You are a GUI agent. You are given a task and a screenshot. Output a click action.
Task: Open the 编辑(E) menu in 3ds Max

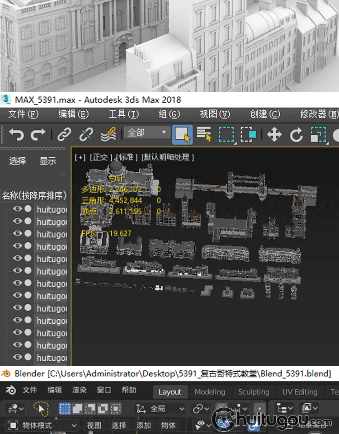pos(73,114)
